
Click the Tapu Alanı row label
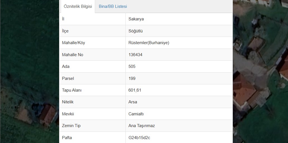[x=72, y=90]
